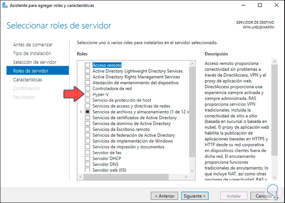Go to the Tipo de instalación step
The image size is (285, 203).
coord(32,54)
